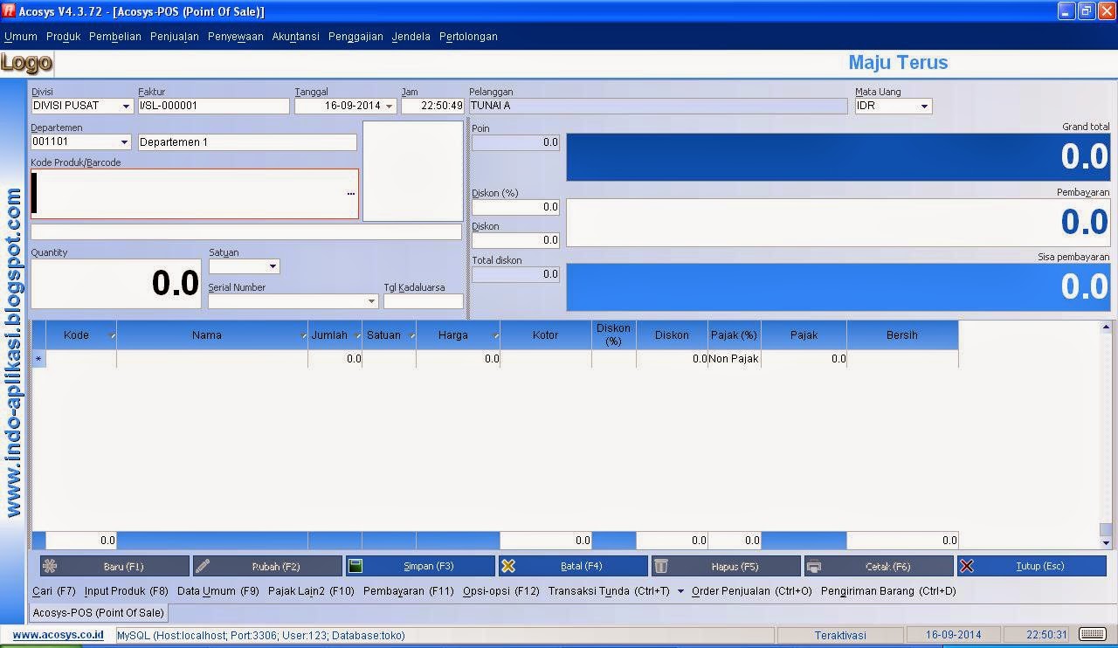Screen dimensions: 1118x648
Task: Click the Tutup (Esc) close button
Action: 1032,566
